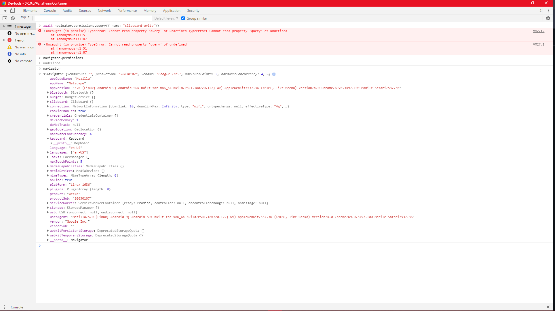Open DevTools settings gear
This screenshot has height=311, width=555.
548,18
